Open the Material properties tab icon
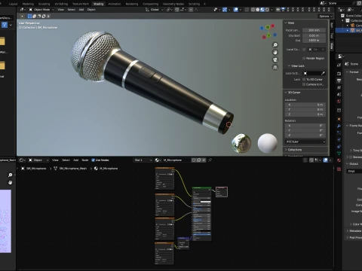 click(339, 160)
